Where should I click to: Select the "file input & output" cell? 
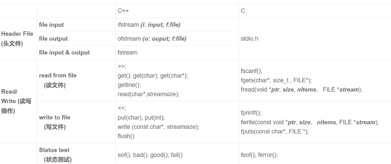pos(64,53)
